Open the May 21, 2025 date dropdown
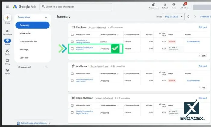211x127 pixels. tap(173, 17)
